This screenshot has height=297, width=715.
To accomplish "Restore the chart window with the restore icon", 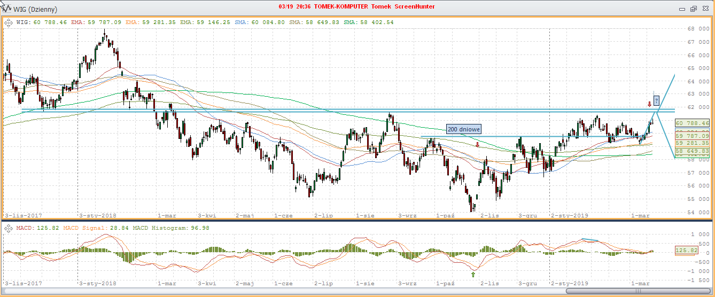I will tap(694, 9).
